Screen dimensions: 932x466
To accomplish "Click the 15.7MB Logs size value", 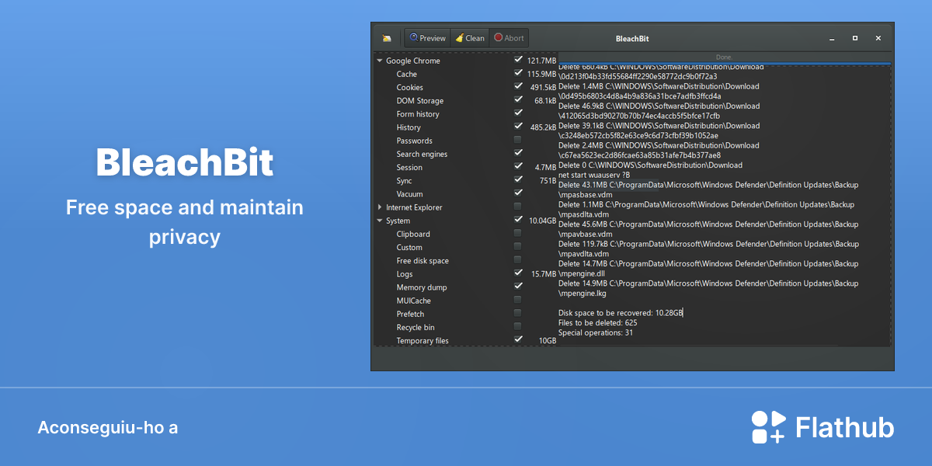I will click(544, 274).
